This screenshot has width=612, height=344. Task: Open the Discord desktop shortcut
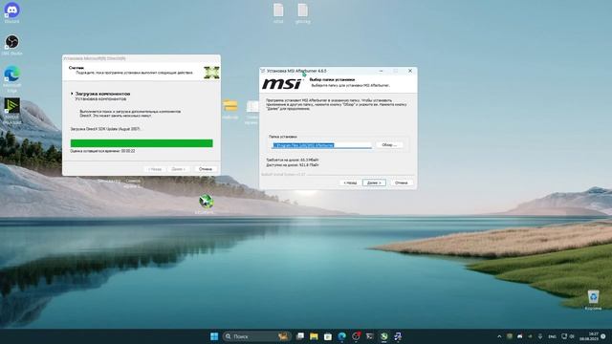11,12
